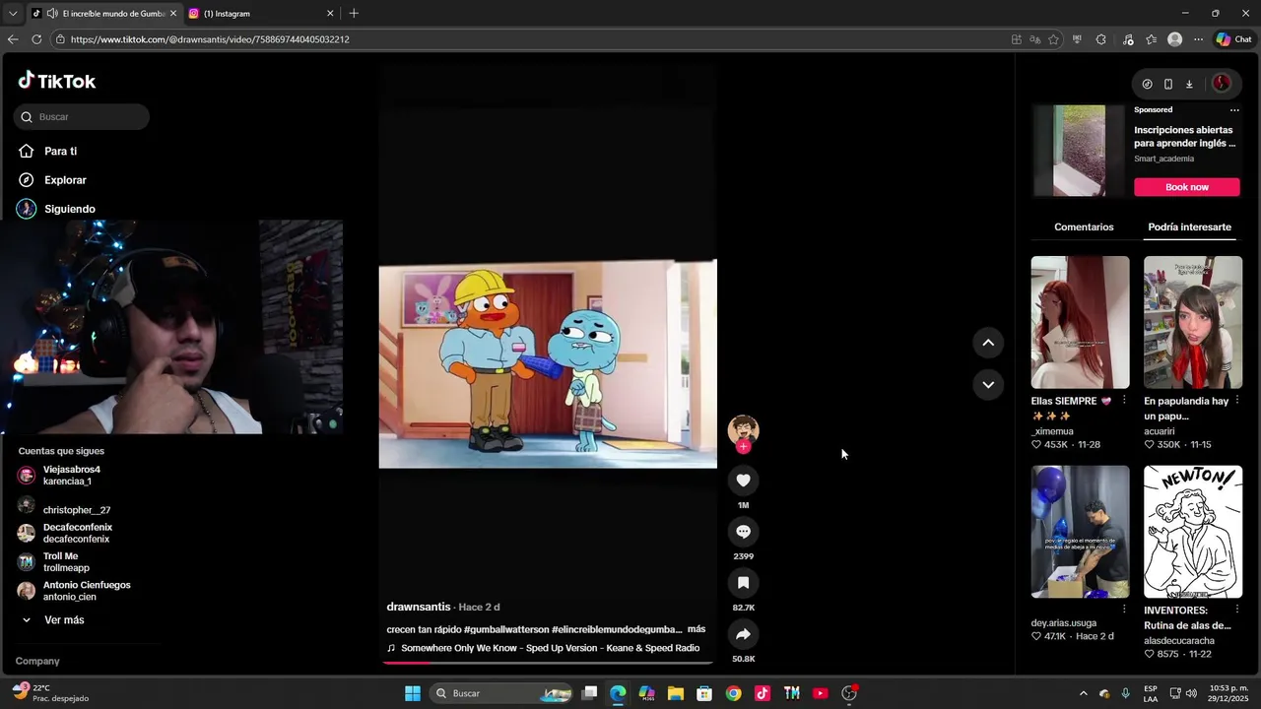Open the media control music icon
The image size is (1261, 709).
1127,39
